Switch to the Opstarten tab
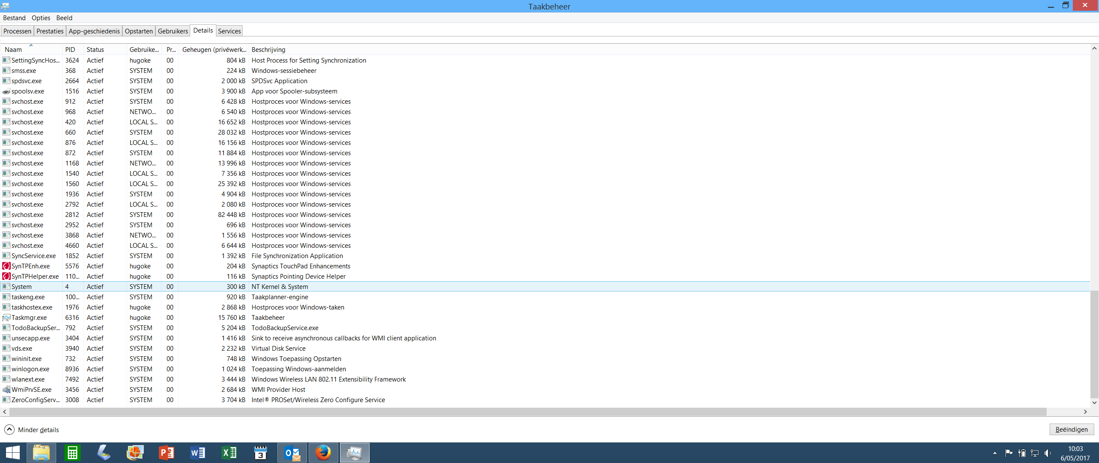1099x463 pixels. point(139,31)
